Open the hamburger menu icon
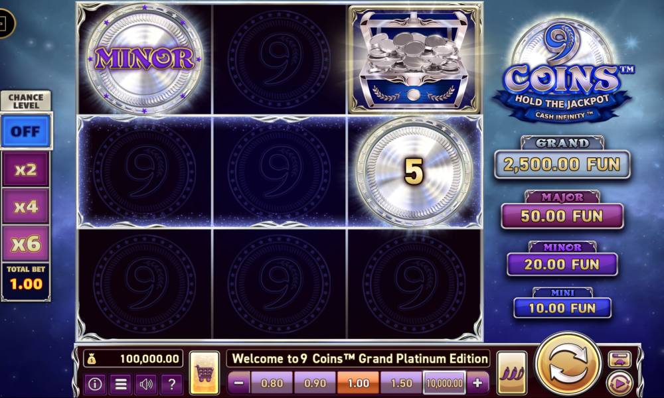Image resolution: width=664 pixels, height=398 pixels. click(121, 384)
